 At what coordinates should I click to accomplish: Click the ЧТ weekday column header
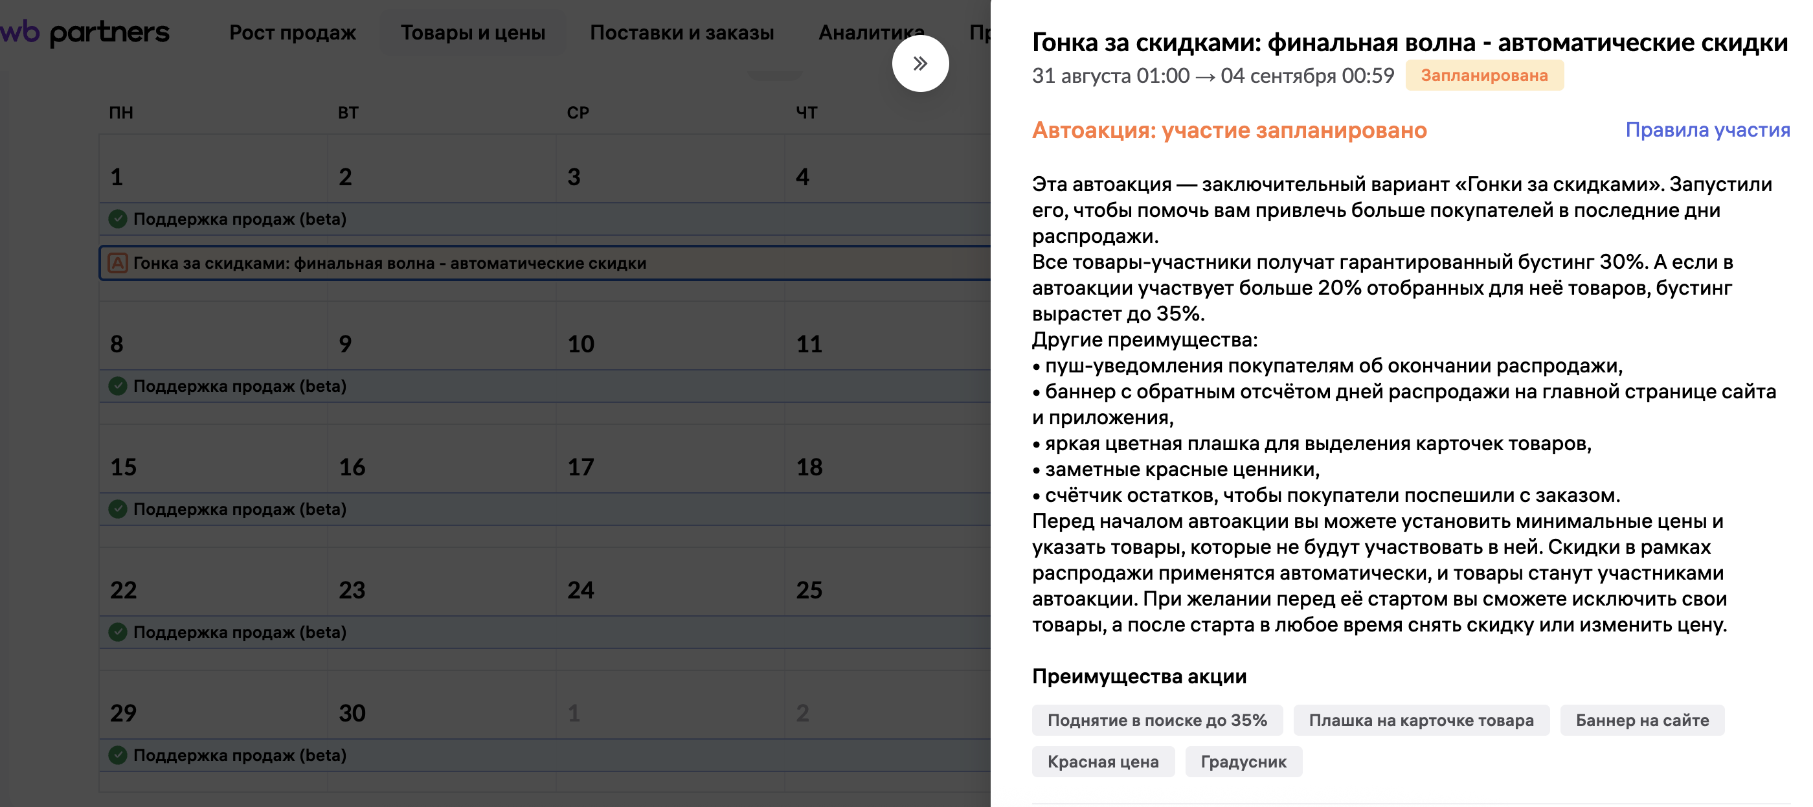pyautogui.click(x=807, y=113)
